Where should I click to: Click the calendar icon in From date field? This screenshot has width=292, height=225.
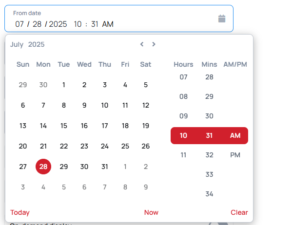(x=222, y=19)
